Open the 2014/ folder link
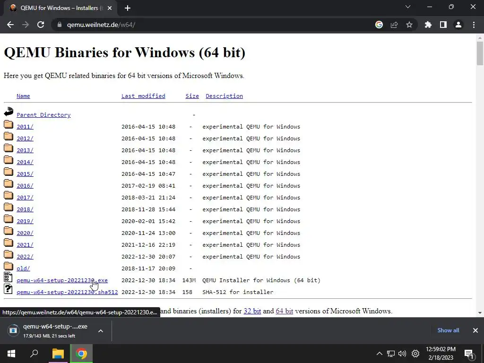Viewport: 484px width, 363px height. click(x=25, y=162)
